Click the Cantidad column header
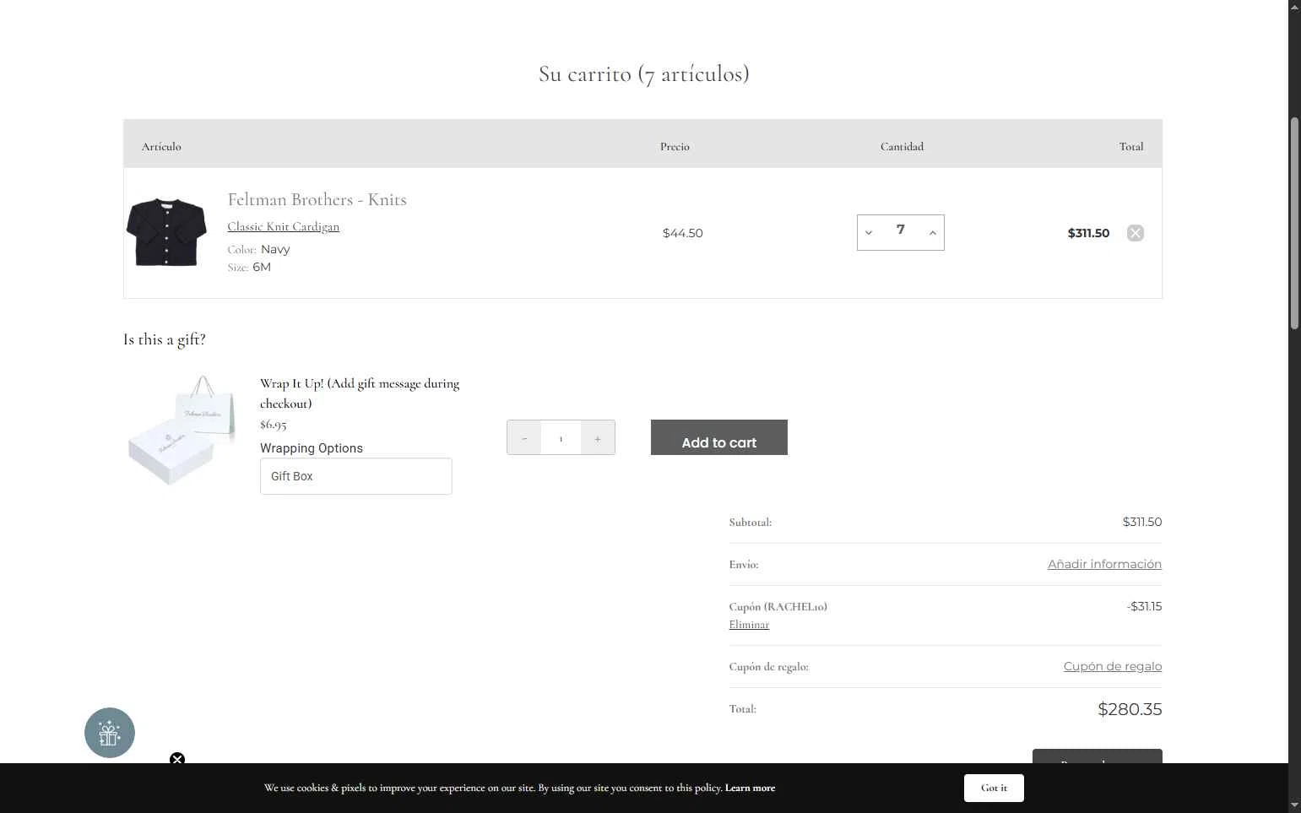The width and height of the screenshot is (1301, 813). [x=902, y=147]
